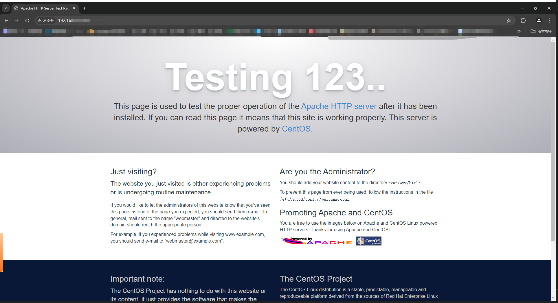The width and height of the screenshot is (558, 303).
Task: Show more bookmarks via double chevron
Action: (519, 31)
